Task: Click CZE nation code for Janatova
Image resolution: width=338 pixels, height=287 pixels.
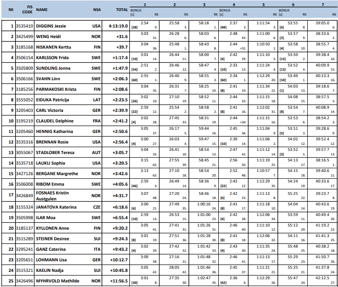Action: [97, 207]
